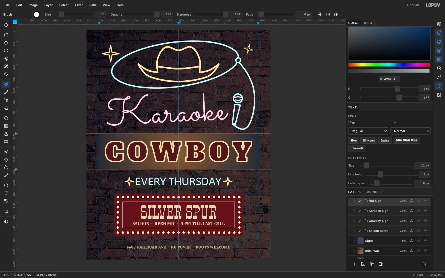Lock the Brick Wall layer
Viewport: 445px width, 278px height.
click(x=426, y=251)
